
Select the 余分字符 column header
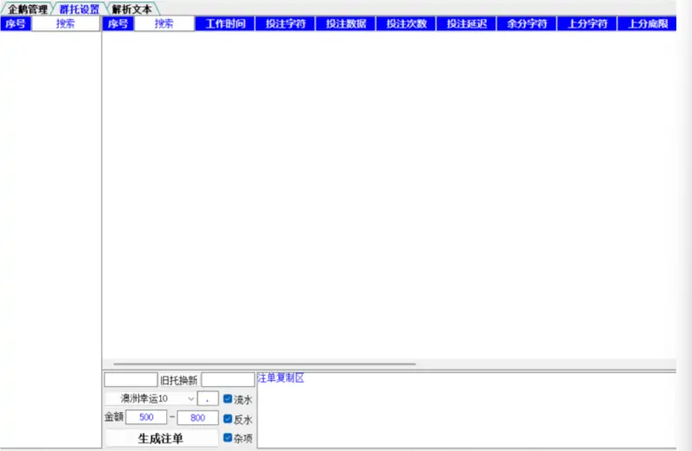click(x=528, y=24)
